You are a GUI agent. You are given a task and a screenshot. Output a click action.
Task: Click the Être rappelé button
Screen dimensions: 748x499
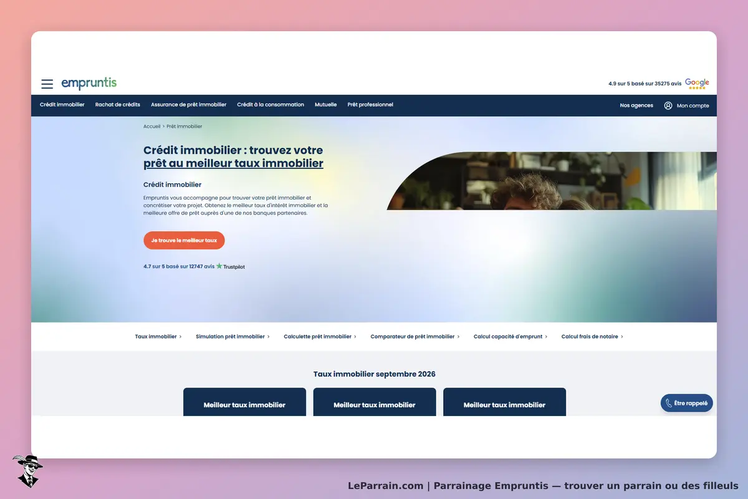point(686,403)
